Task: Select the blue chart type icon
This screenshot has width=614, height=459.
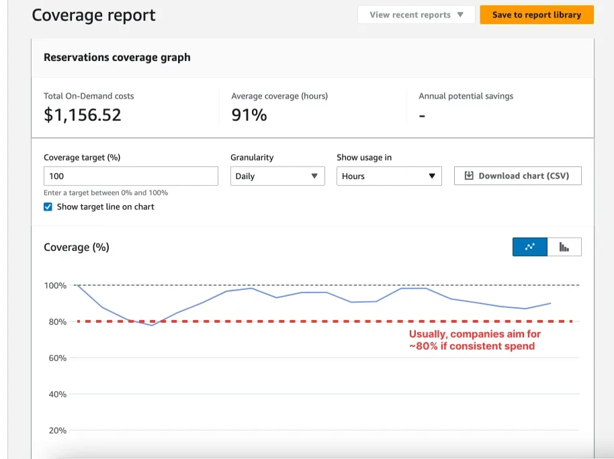Action: pyautogui.click(x=530, y=246)
